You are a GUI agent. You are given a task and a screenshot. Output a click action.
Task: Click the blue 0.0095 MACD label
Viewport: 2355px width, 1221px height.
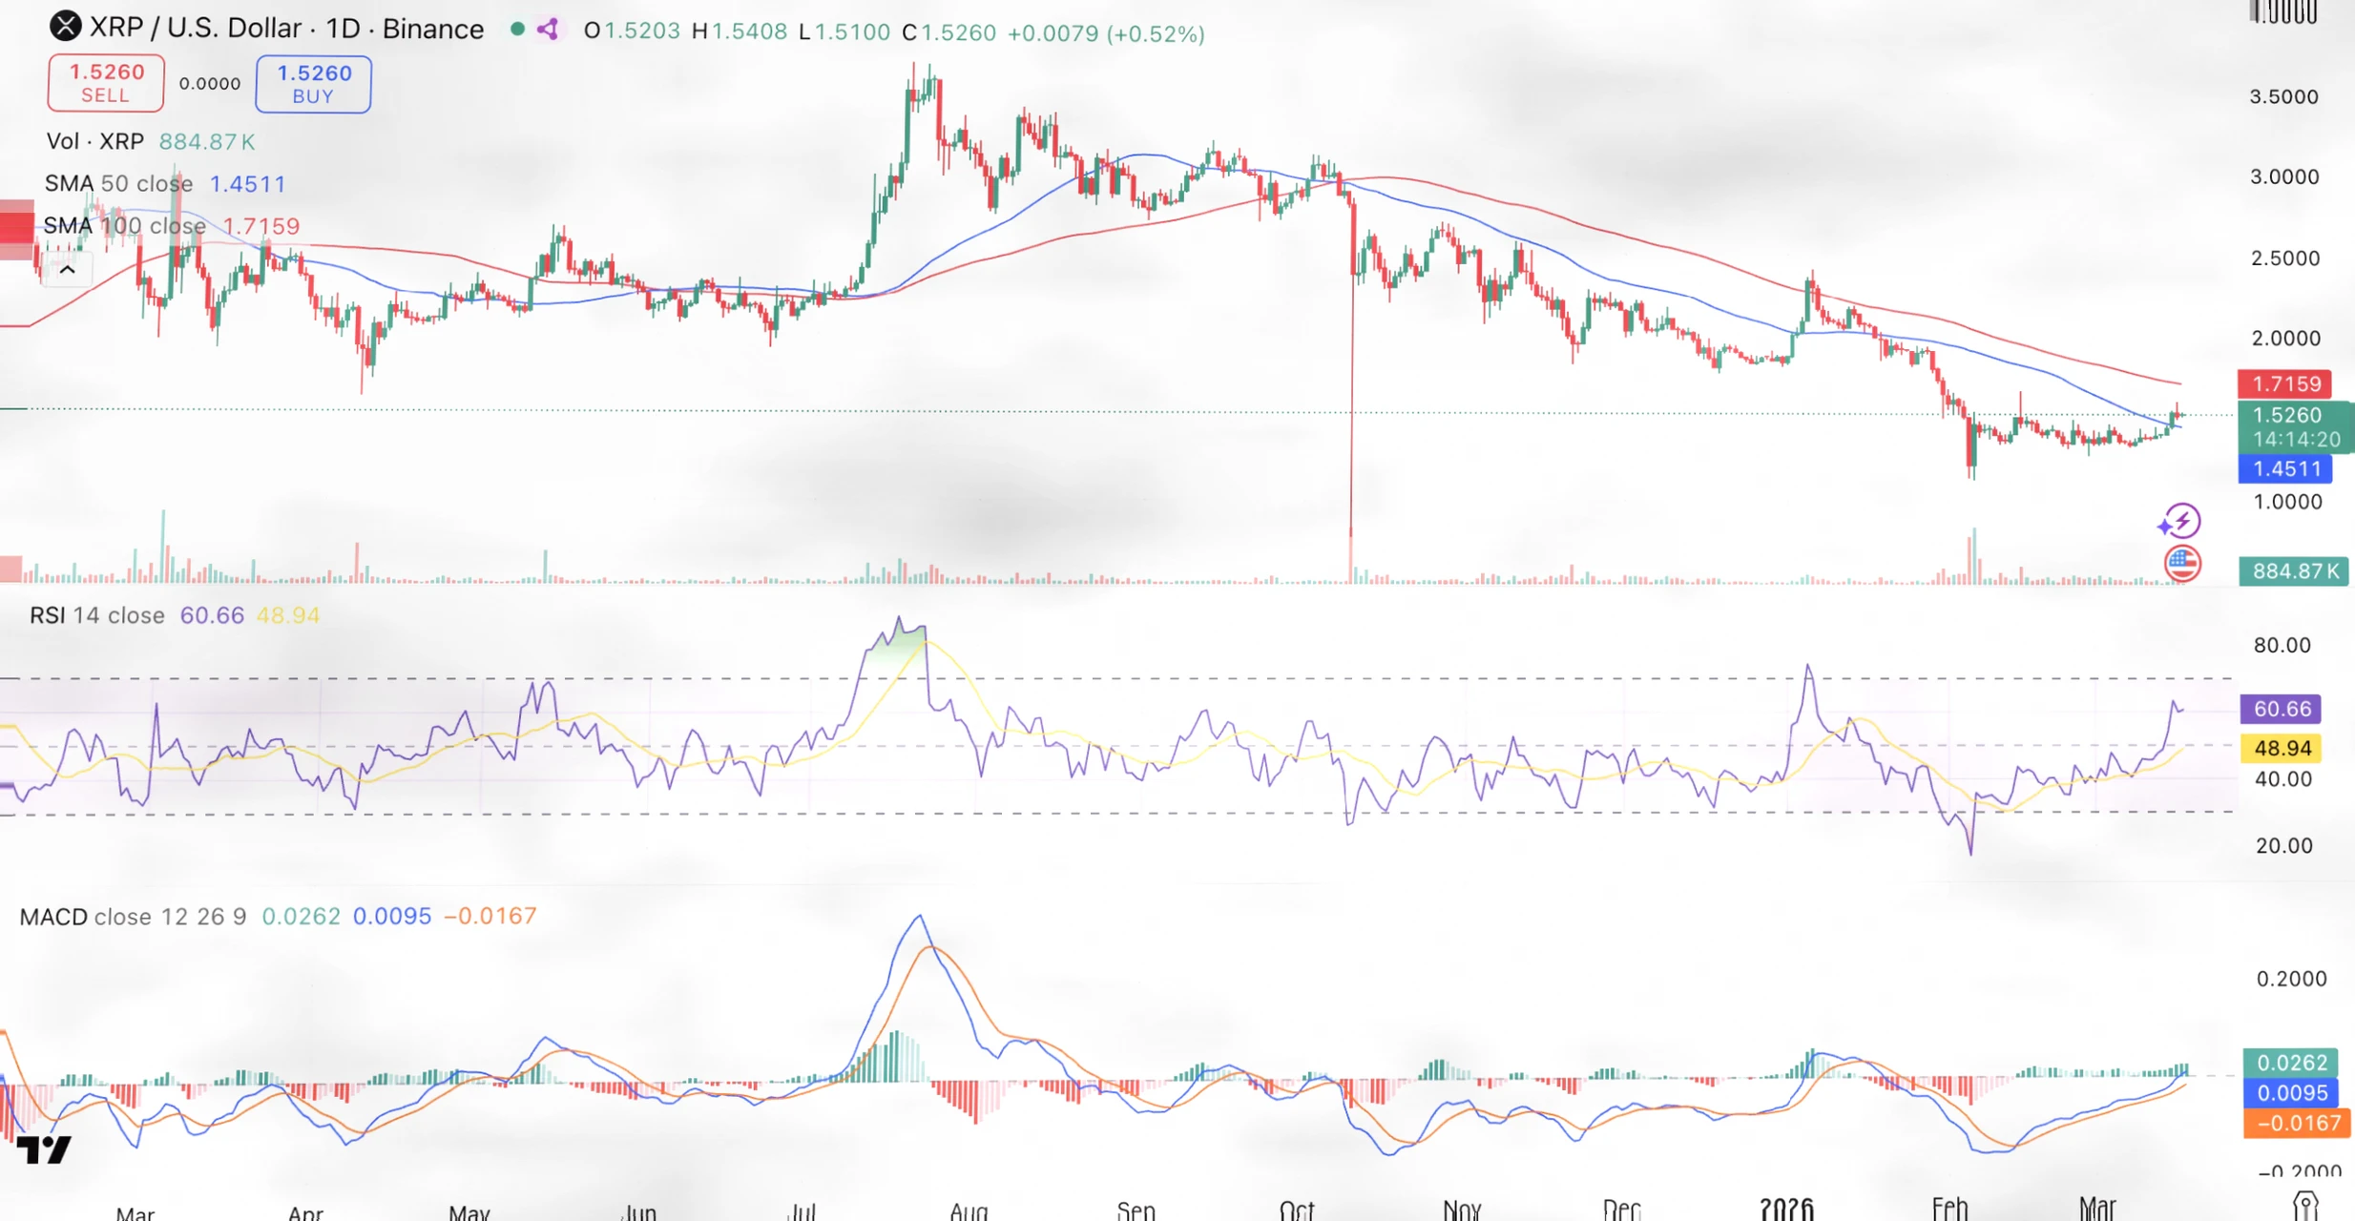pos(2291,1093)
